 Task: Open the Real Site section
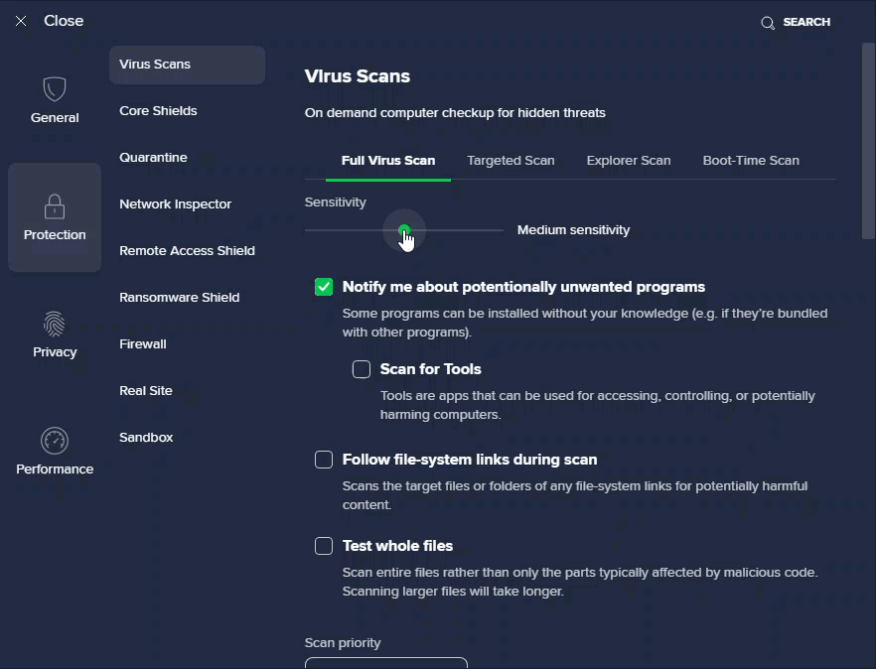coord(145,391)
